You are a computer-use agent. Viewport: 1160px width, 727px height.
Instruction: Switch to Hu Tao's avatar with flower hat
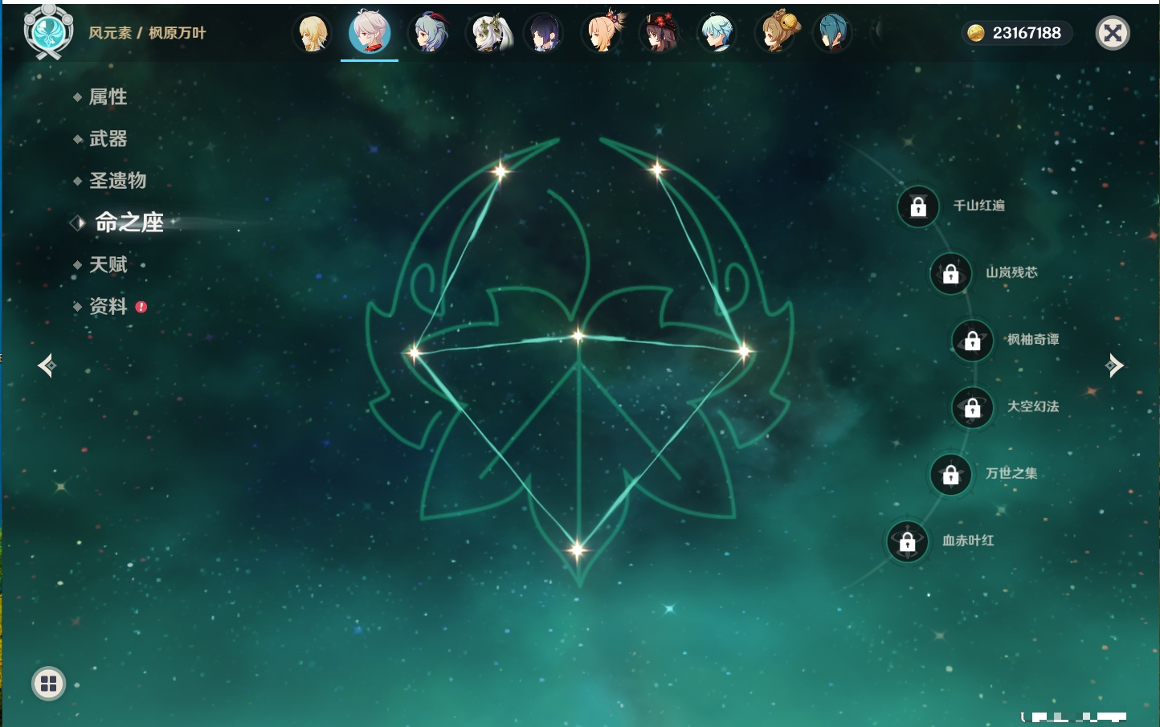(660, 34)
